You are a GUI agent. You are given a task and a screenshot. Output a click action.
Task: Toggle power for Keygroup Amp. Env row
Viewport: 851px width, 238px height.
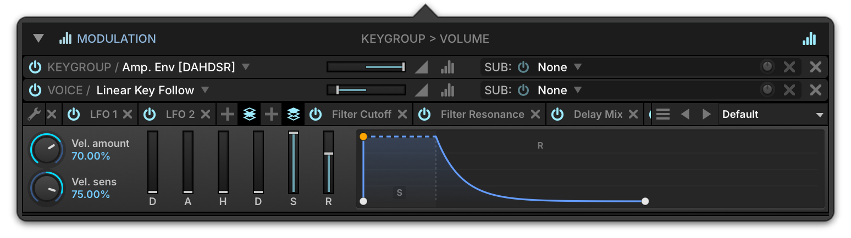tap(35, 67)
